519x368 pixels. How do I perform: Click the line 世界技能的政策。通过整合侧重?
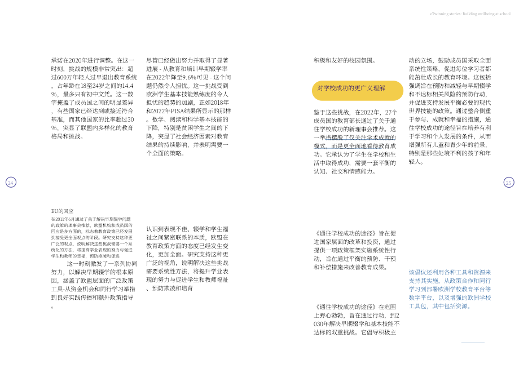pyautogui.click(x=450, y=111)
